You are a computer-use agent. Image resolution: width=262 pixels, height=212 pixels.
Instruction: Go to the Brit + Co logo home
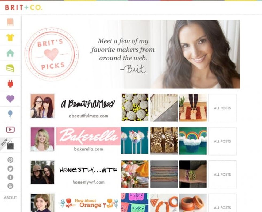[24, 7]
